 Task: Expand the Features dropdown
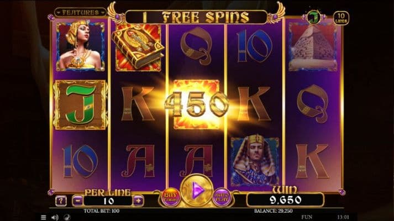pyautogui.click(x=81, y=12)
